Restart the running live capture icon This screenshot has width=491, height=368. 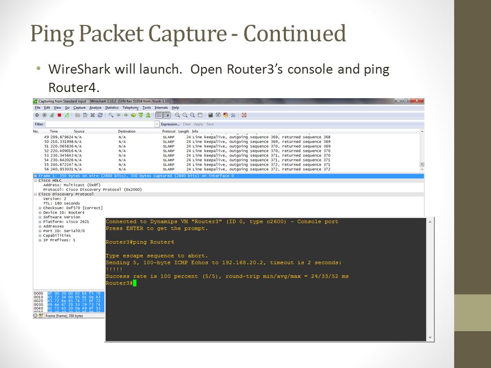[66, 115]
